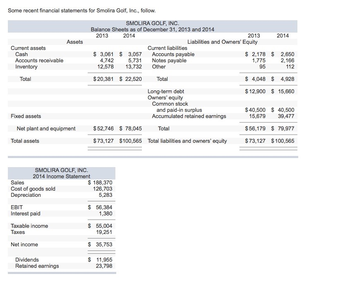Select the Taxes value 19,251
The image size is (352, 281).
click(104, 232)
